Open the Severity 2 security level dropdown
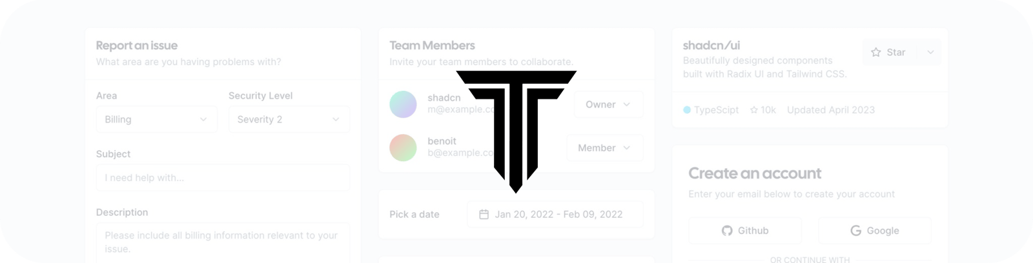Screen dimensions: 1033x263 (x=289, y=119)
